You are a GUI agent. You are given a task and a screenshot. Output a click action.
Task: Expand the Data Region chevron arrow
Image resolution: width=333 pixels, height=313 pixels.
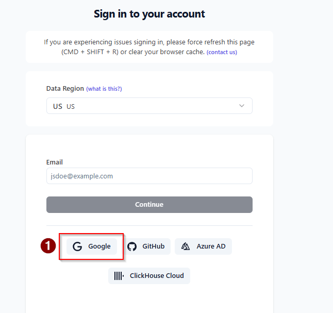242,106
